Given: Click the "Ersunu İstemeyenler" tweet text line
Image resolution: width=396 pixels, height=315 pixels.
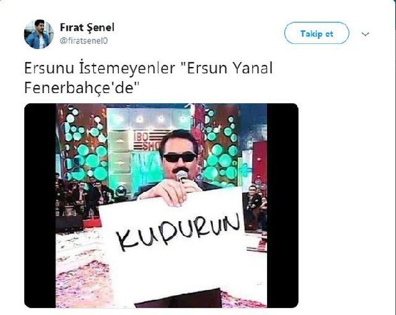Looking at the screenshot, I should click(x=100, y=68).
